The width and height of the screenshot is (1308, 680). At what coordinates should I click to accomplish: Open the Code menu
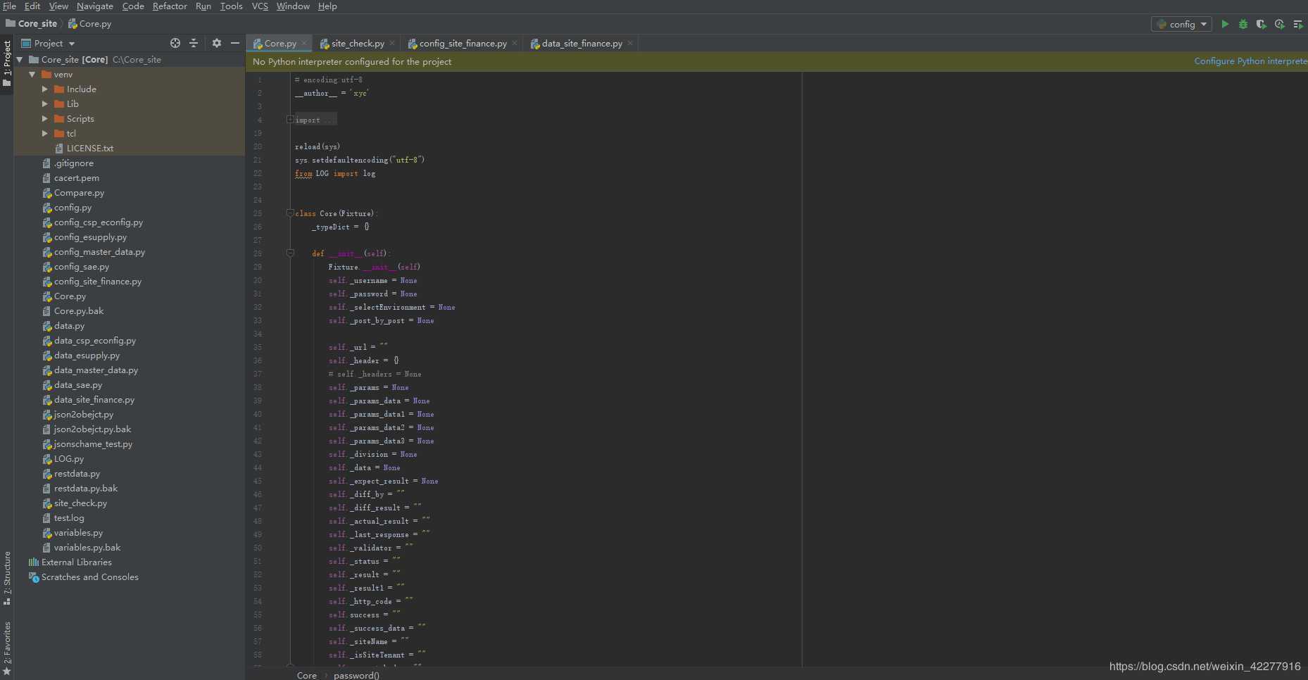click(133, 6)
